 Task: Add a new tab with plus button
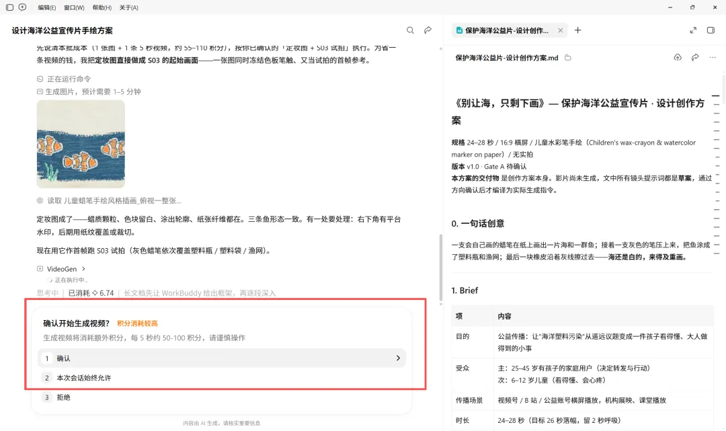click(x=578, y=30)
